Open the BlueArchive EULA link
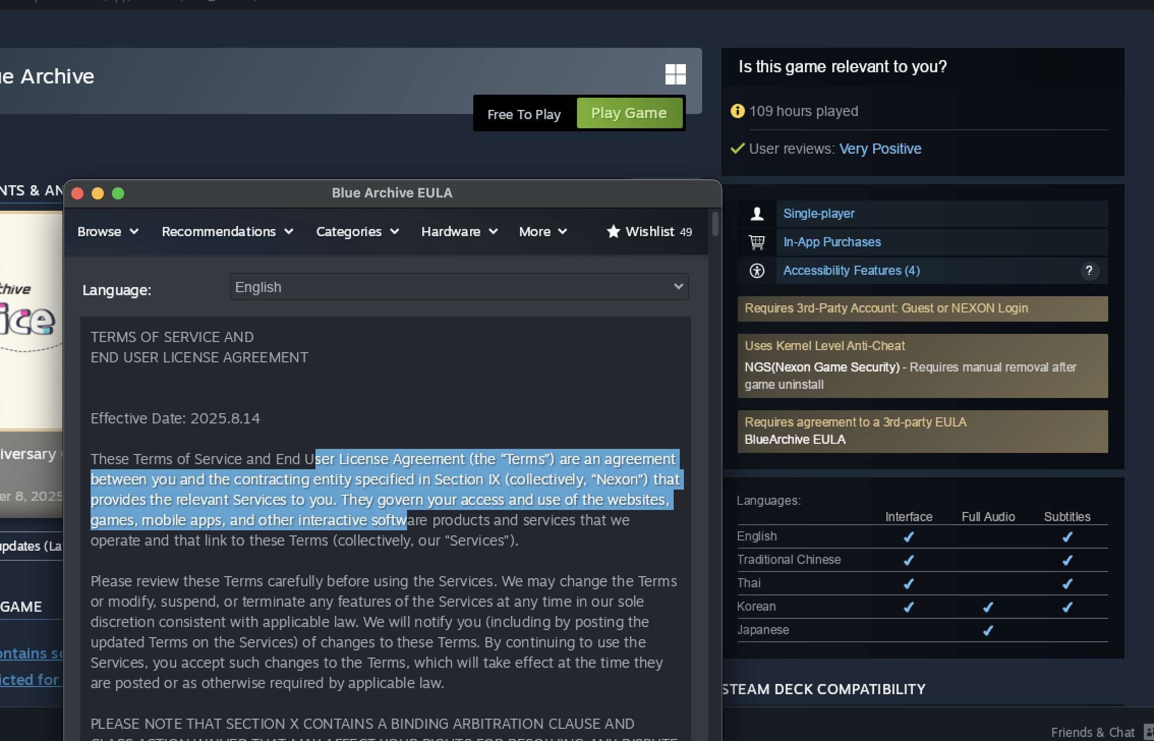Image resolution: width=1154 pixels, height=741 pixels. pos(795,440)
